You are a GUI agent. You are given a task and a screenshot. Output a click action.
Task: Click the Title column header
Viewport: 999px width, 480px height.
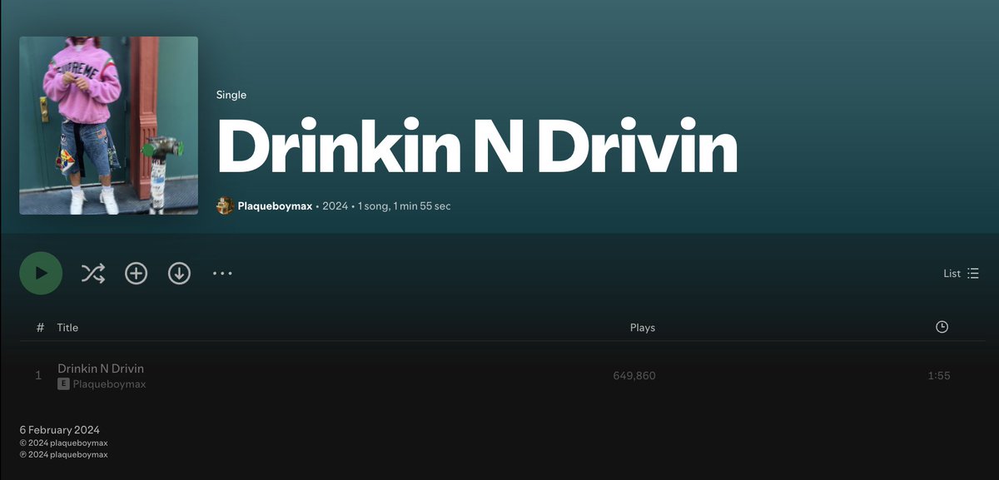67,328
